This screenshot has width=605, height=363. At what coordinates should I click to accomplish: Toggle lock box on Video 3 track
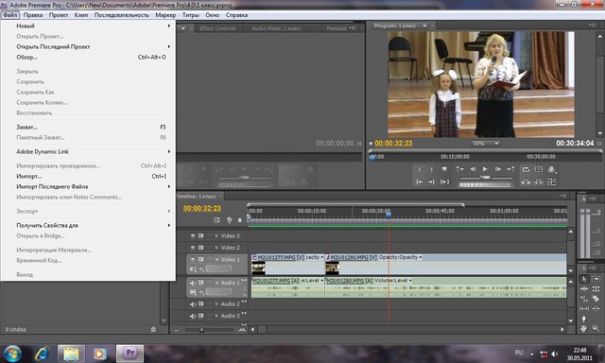click(x=210, y=235)
